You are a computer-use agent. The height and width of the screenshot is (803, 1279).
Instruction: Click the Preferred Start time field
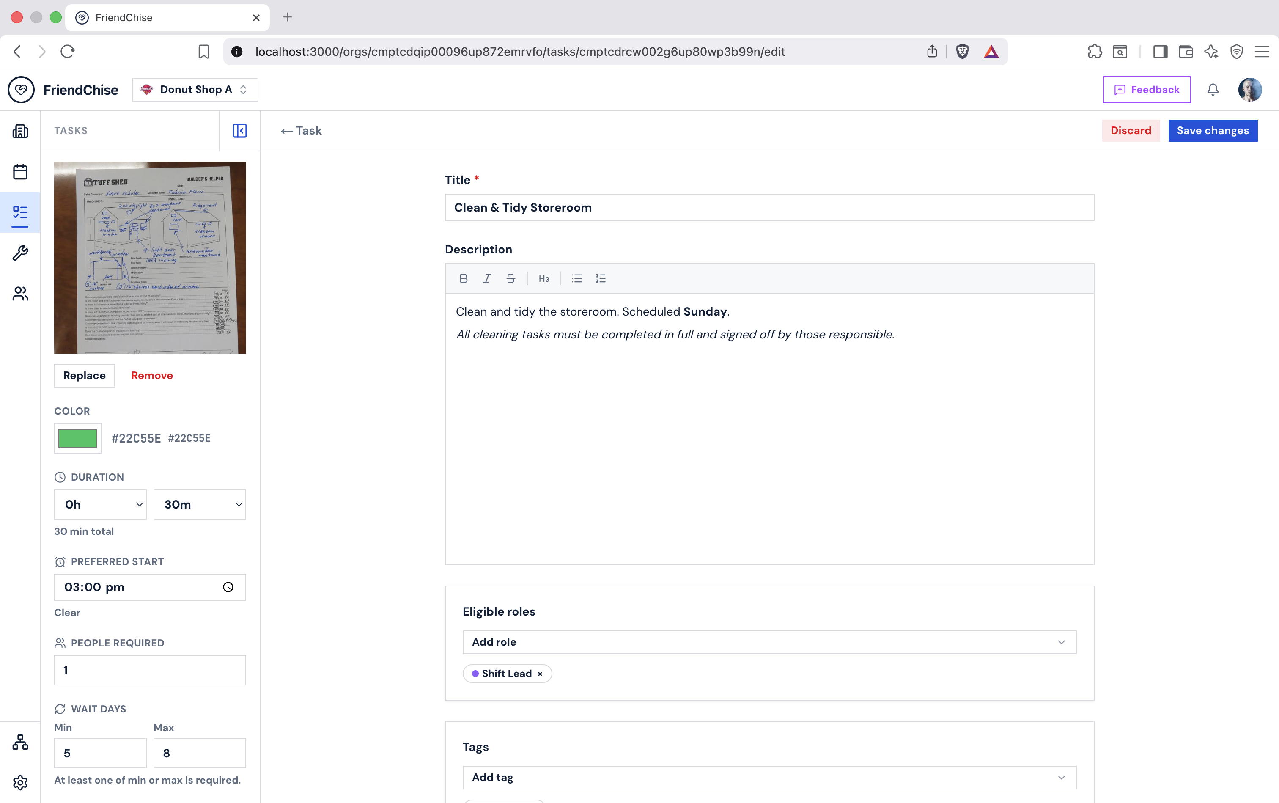tap(150, 587)
